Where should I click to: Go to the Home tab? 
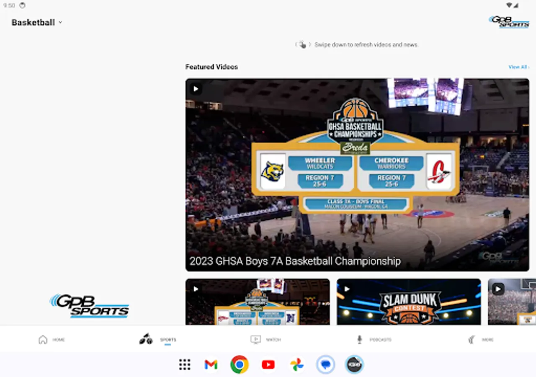pyautogui.click(x=52, y=340)
